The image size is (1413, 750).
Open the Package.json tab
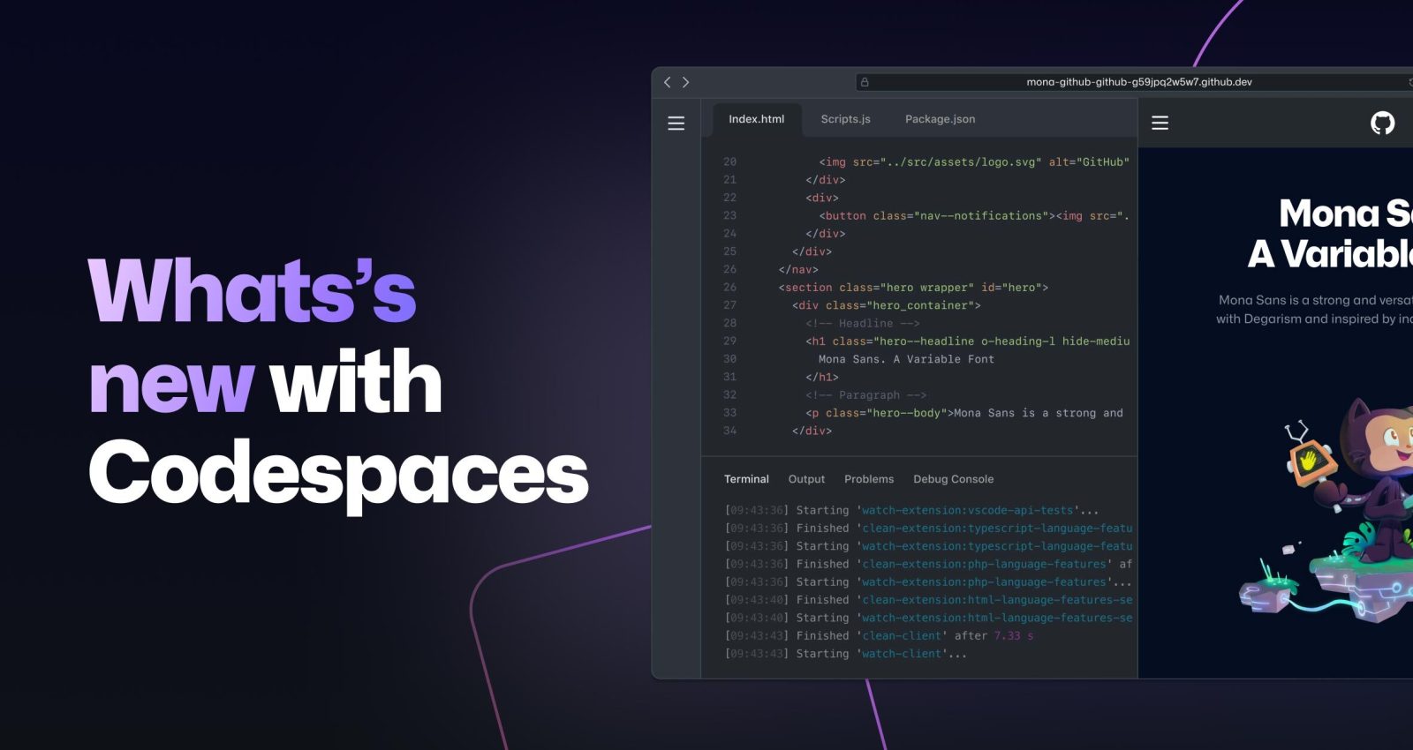coord(941,119)
